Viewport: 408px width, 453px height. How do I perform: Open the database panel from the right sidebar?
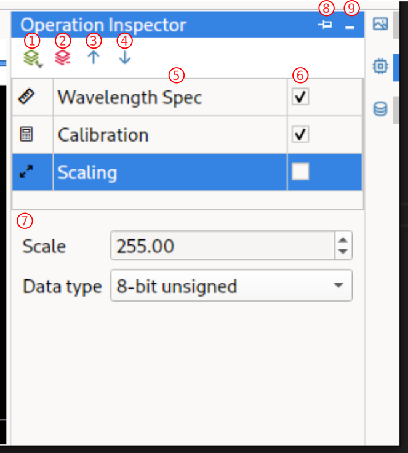tap(381, 110)
